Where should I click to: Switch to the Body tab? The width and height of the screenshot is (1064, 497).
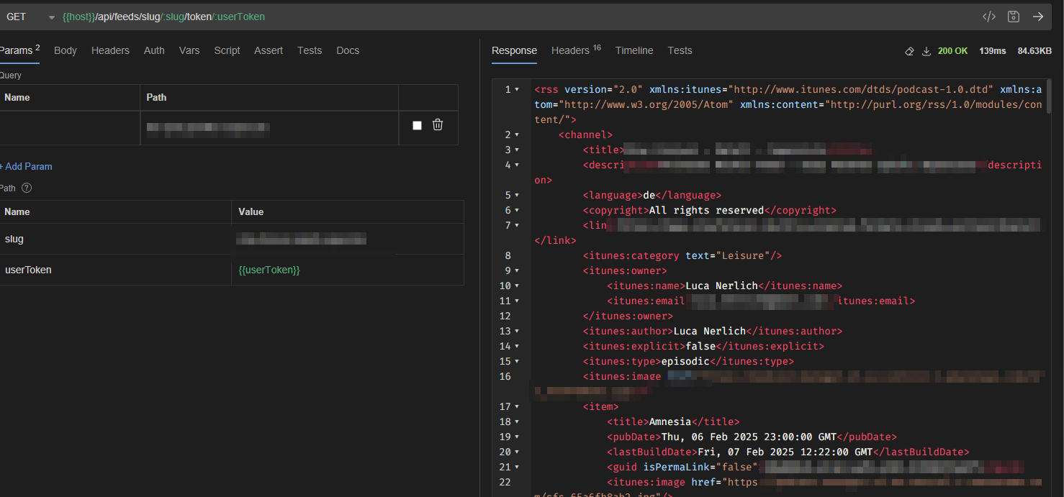coord(66,50)
